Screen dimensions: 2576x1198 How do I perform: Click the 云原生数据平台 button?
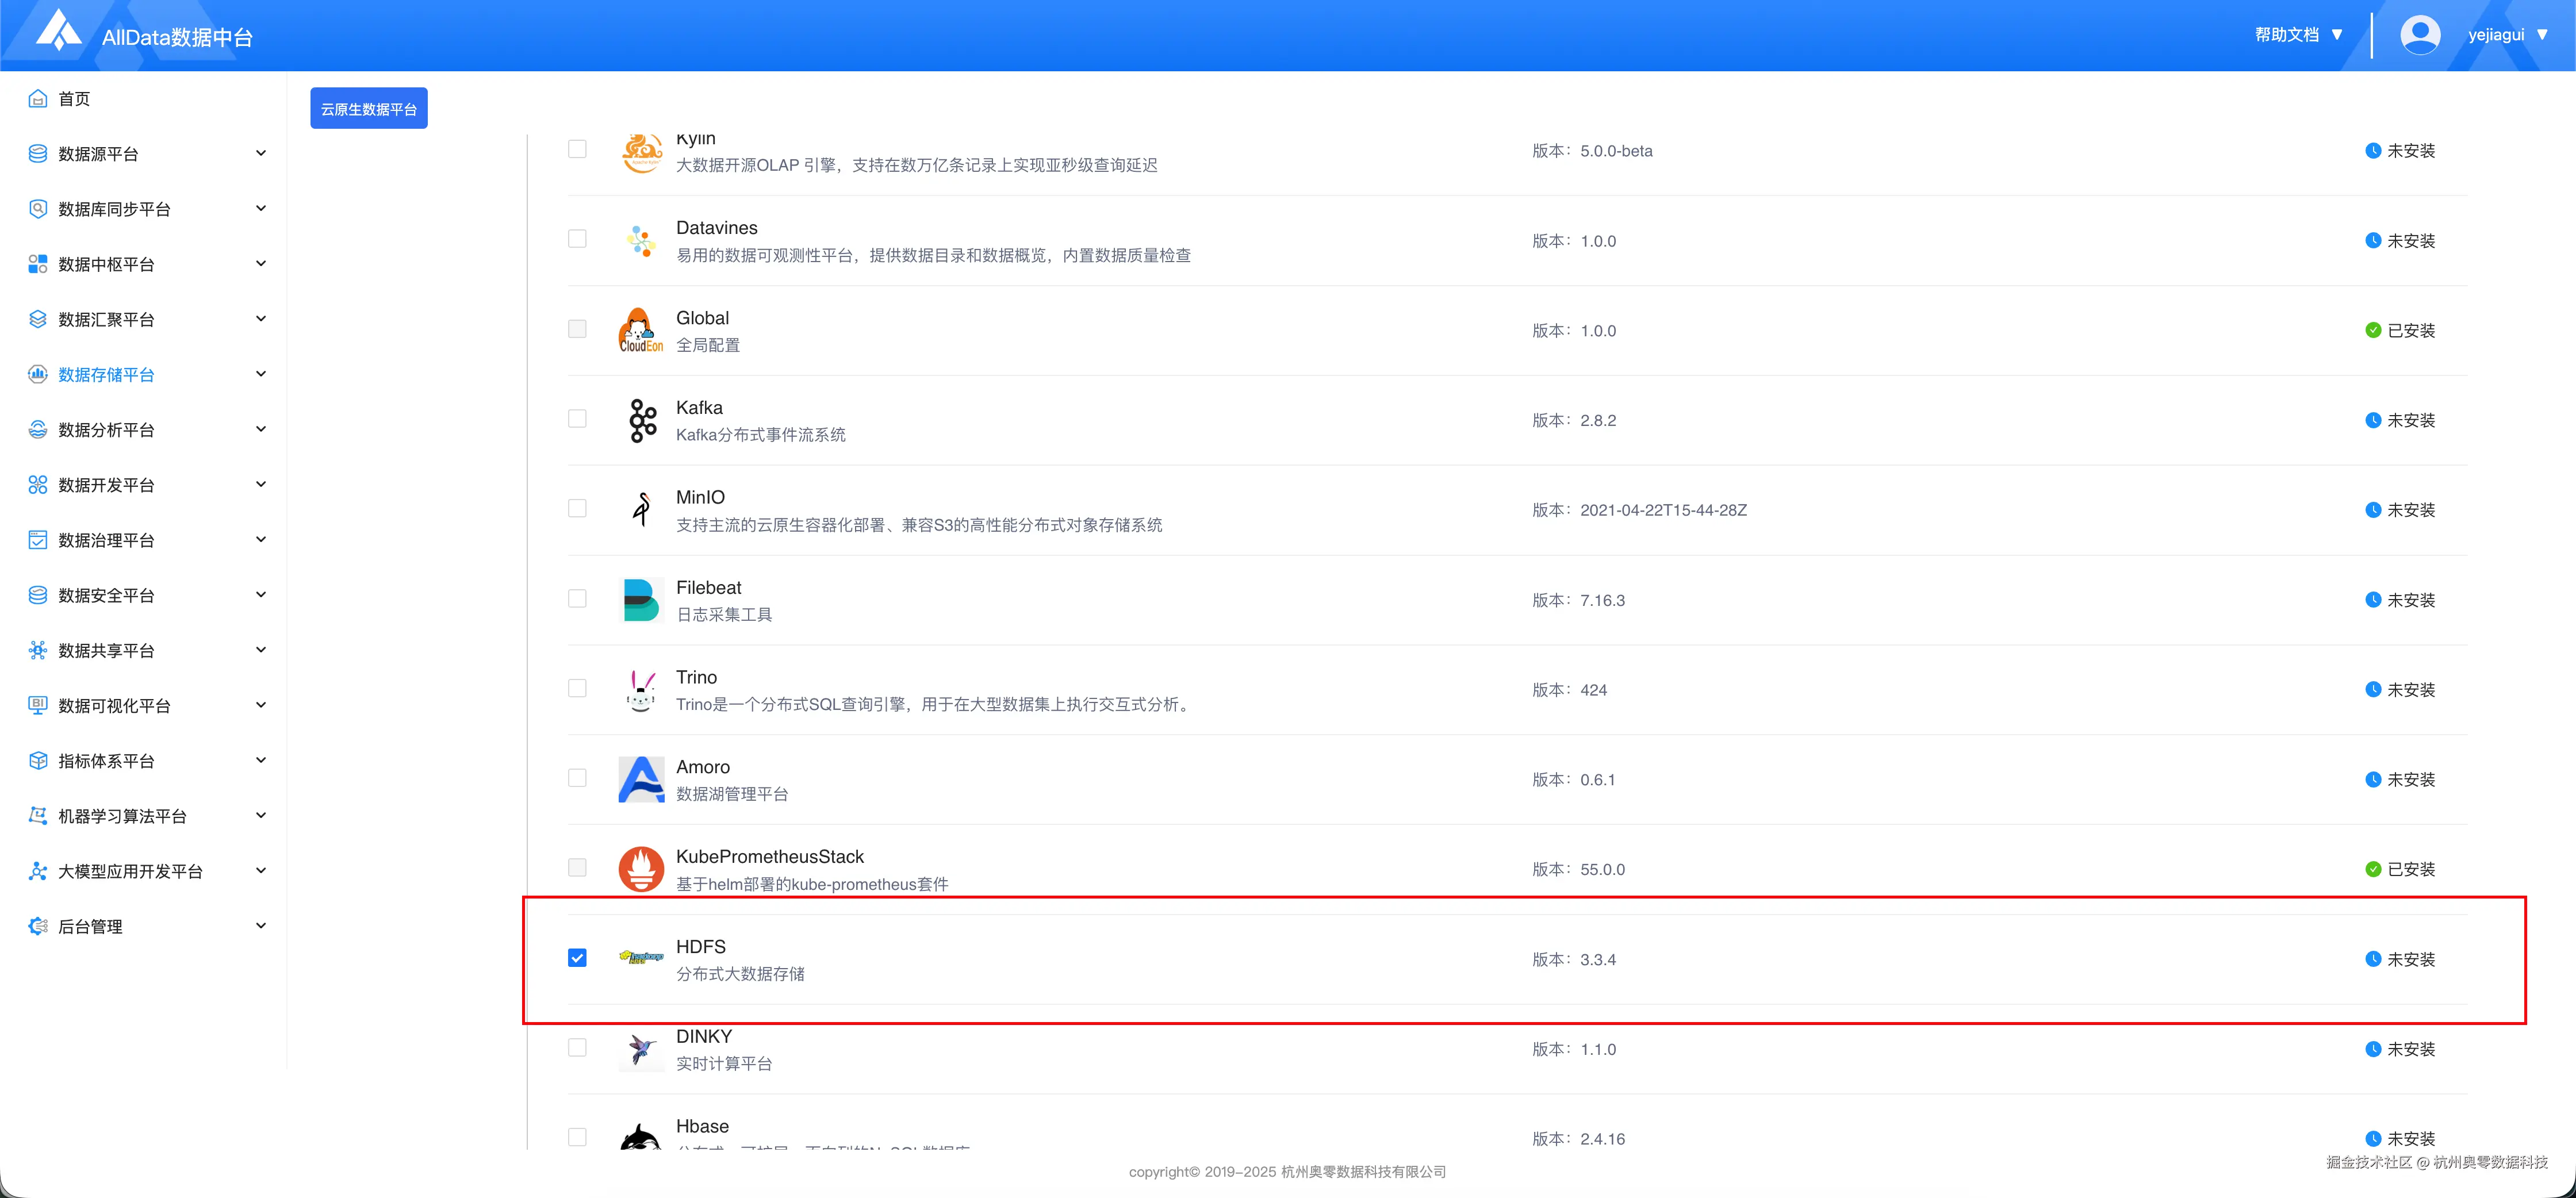click(x=368, y=109)
